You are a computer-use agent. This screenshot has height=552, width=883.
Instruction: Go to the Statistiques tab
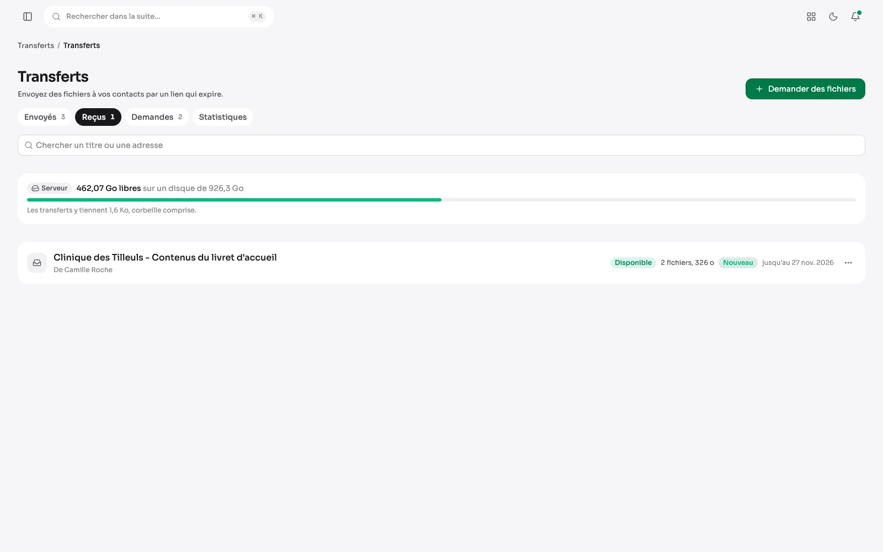tap(223, 117)
